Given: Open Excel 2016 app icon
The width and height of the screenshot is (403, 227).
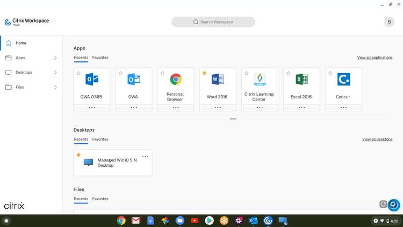Looking at the screenshot, I should (302, 79).
